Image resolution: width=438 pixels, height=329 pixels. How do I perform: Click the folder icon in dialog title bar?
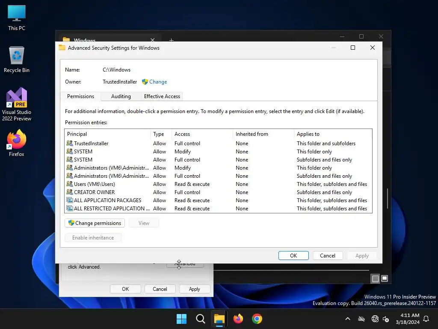coord(62,48)
